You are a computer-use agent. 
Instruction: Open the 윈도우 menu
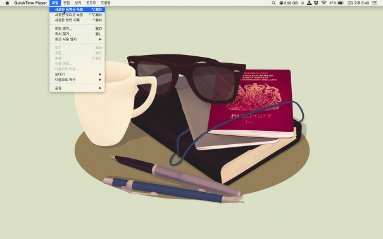point(91,3)
